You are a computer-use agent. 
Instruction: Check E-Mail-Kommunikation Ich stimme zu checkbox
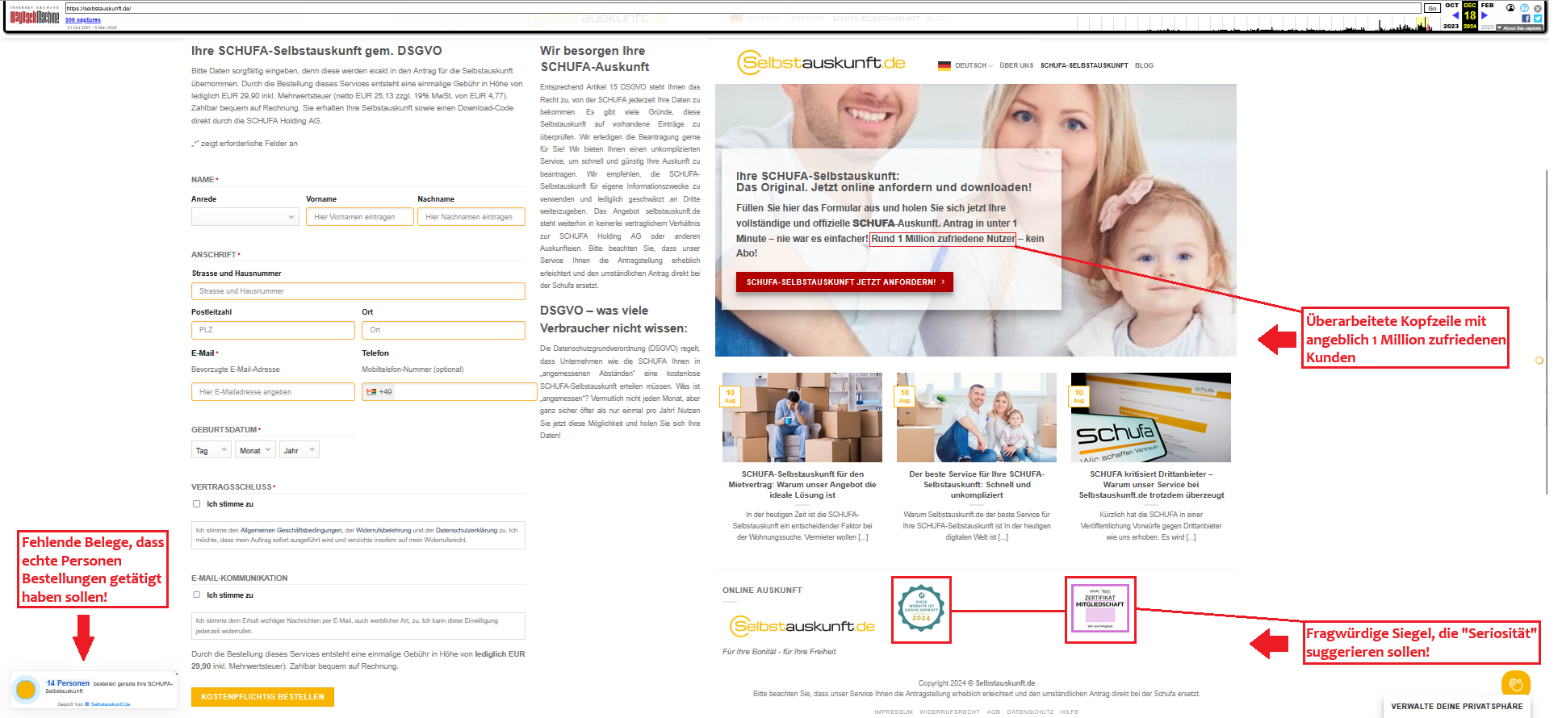tap(196, 595)
